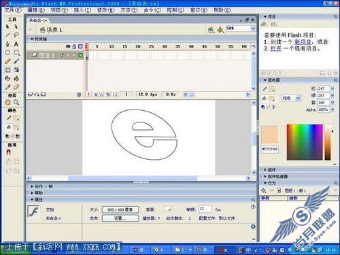Select the Eraser tool
Screen dimensions: 340x255
[x=16, y=87]
